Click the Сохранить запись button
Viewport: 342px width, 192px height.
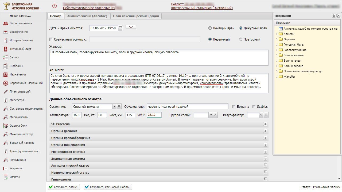click(64, 187)
